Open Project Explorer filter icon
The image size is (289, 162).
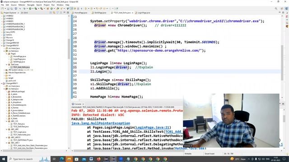57,13
